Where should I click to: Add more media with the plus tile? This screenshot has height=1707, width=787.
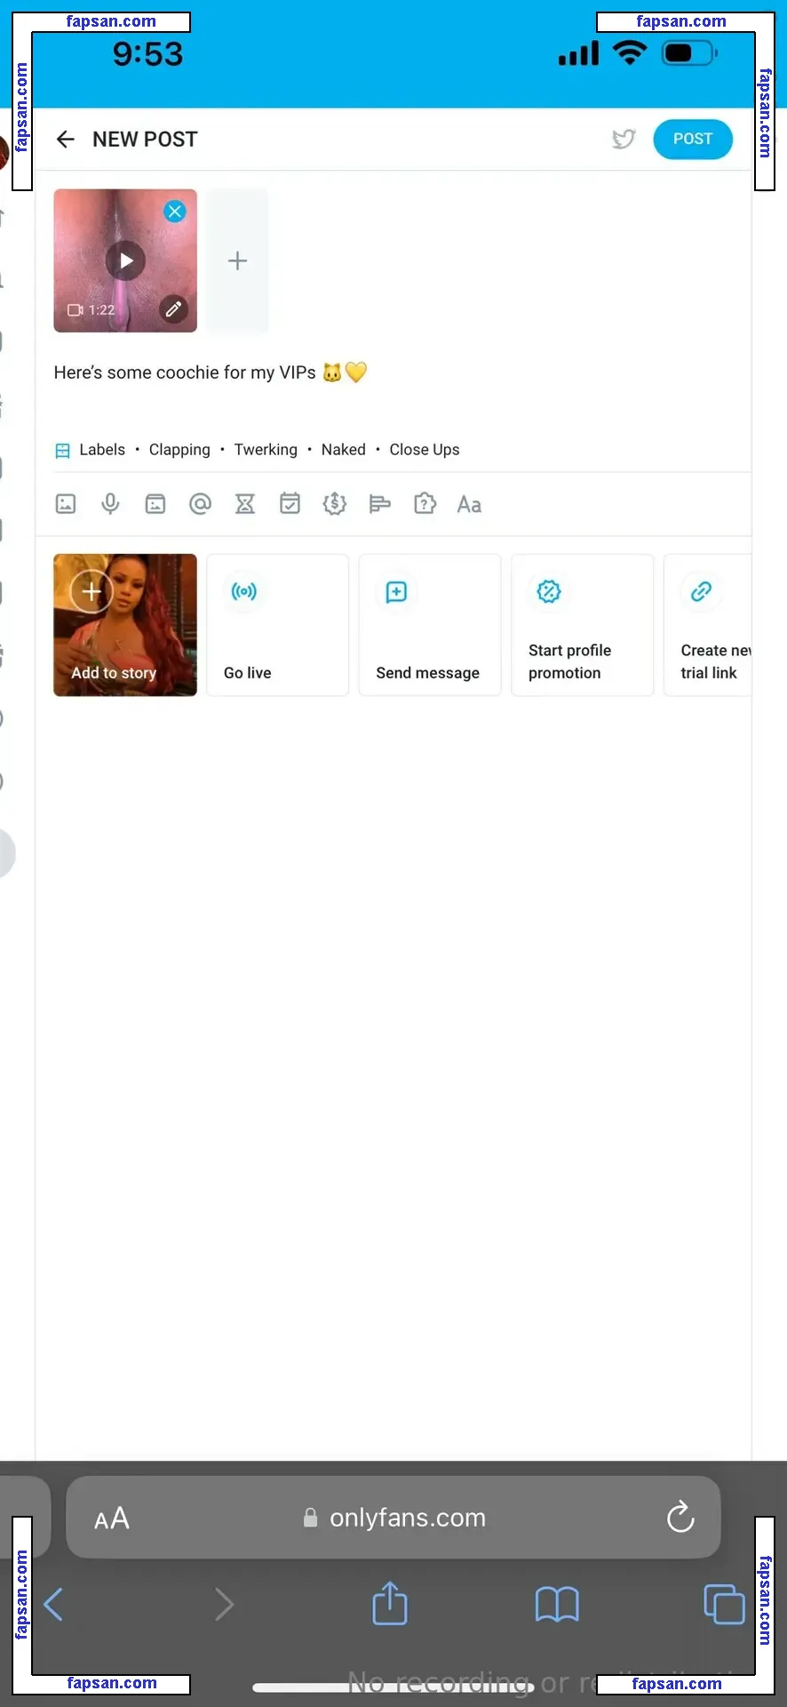[x=237, y=260]
